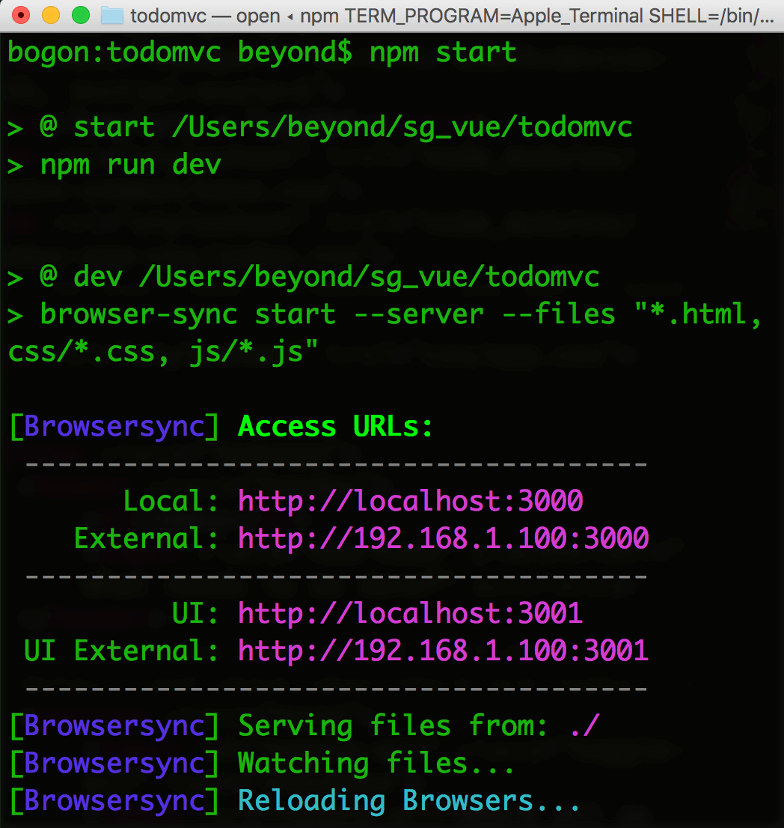This screenshot has height=828, width=784.
Task: Click the yellow minimize window button
Action: (x=51, y=15)
